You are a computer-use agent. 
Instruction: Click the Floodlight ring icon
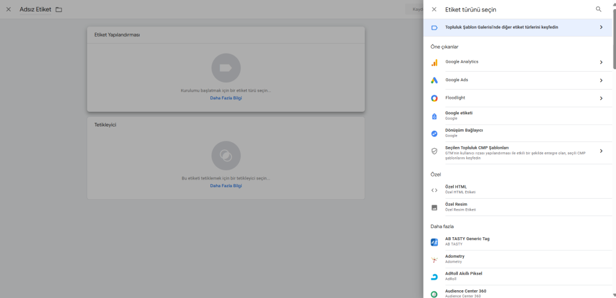click(x=434, y=98)
